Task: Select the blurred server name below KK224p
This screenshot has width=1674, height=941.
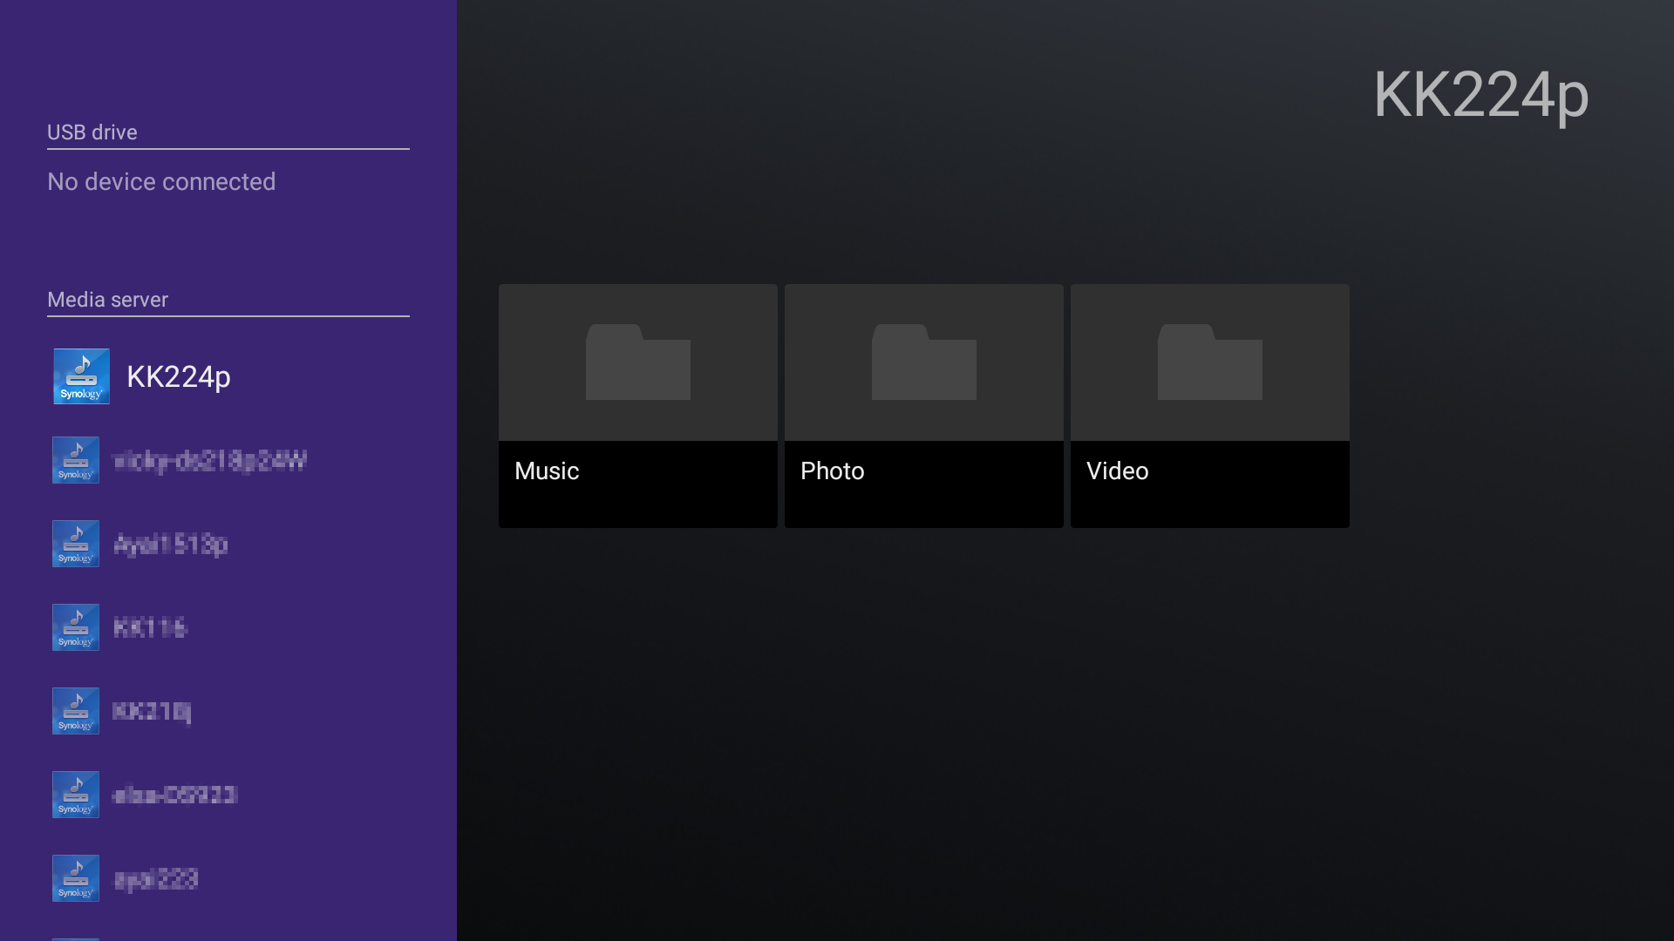Action: (210, 460)
